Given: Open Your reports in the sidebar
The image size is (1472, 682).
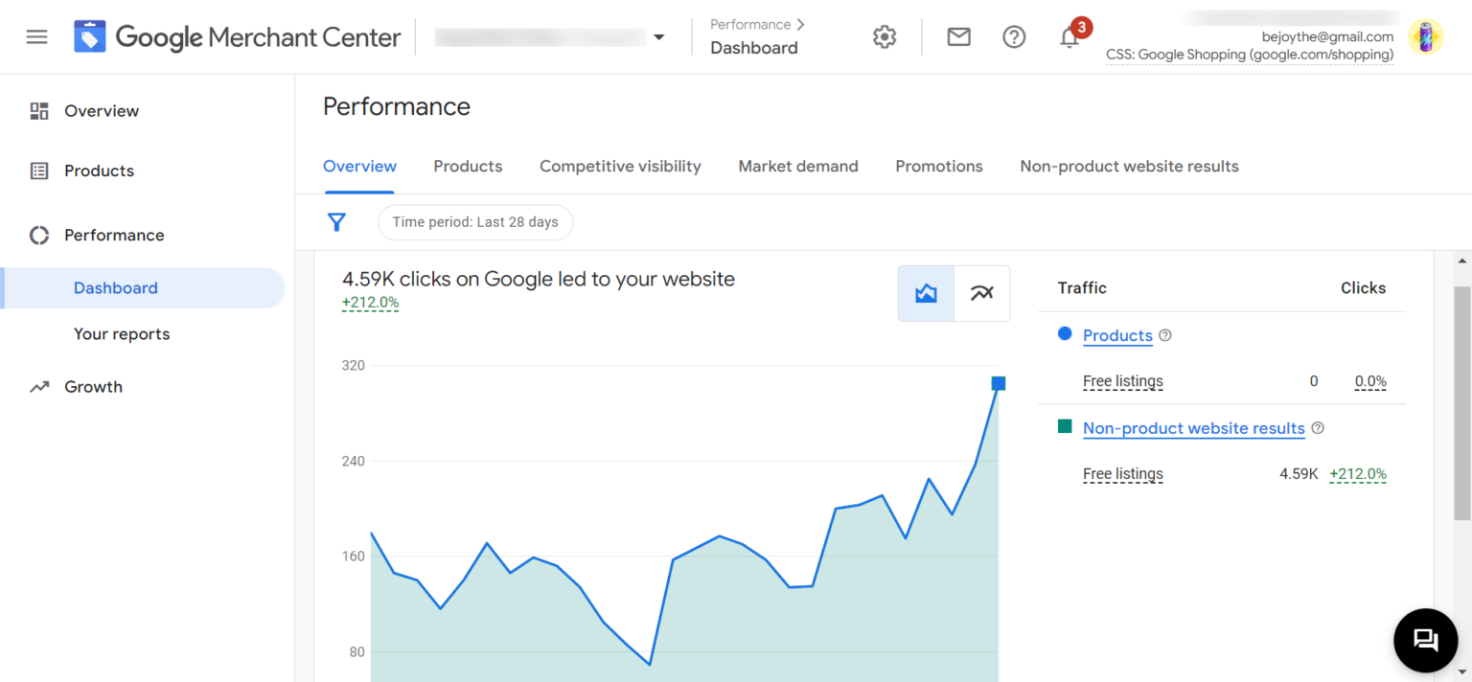Looking at the screenshot, I should pos(122,334).
